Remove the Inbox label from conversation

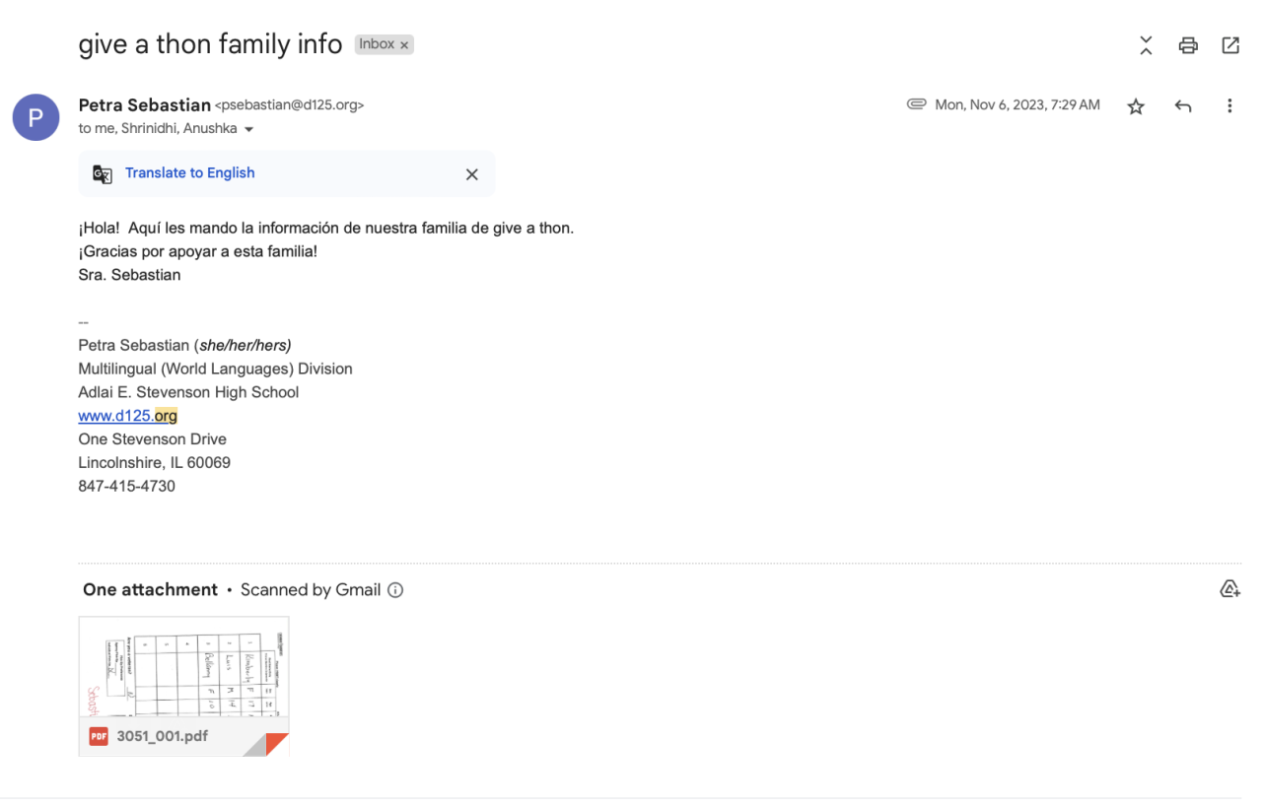pos(404,45)
